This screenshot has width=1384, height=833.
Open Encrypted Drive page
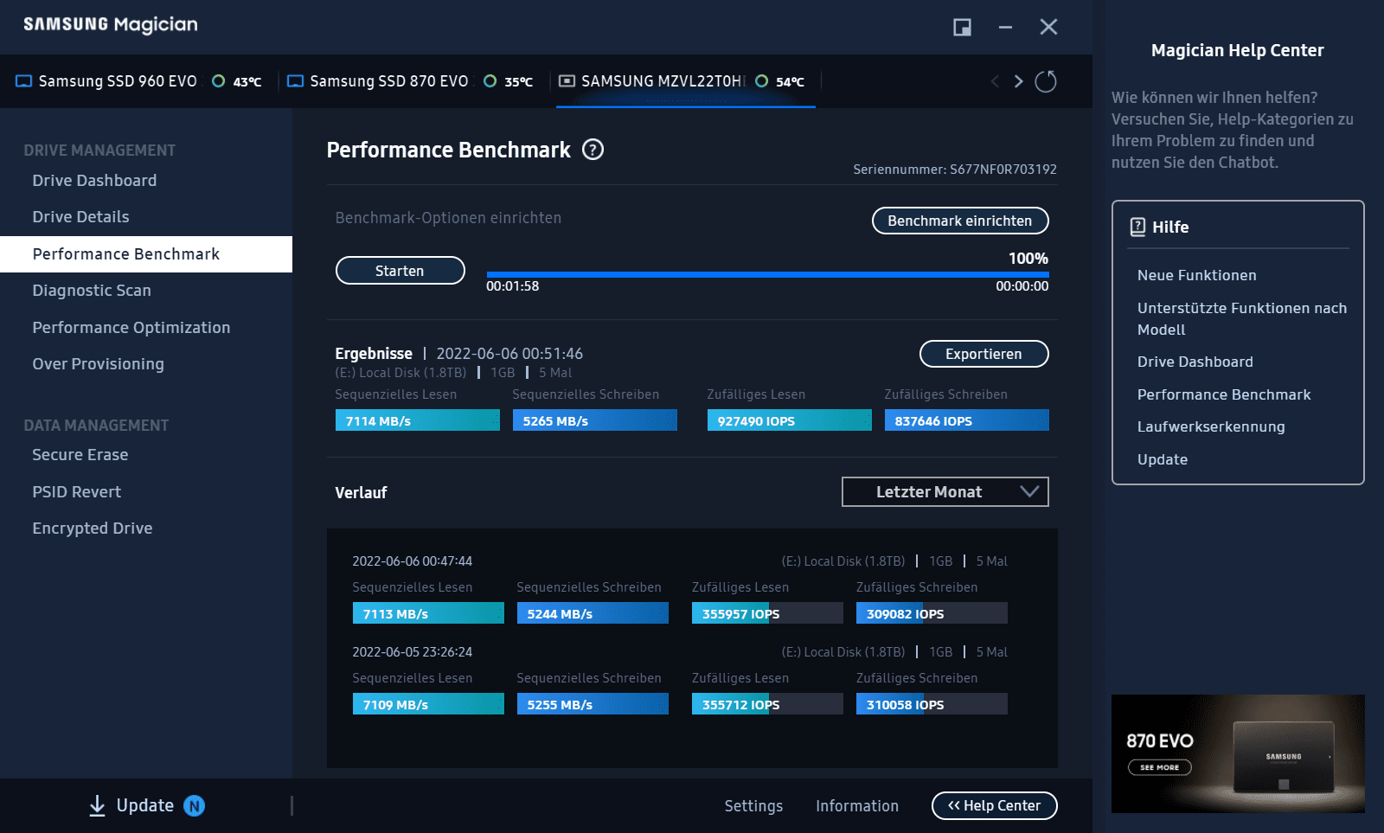93,529
